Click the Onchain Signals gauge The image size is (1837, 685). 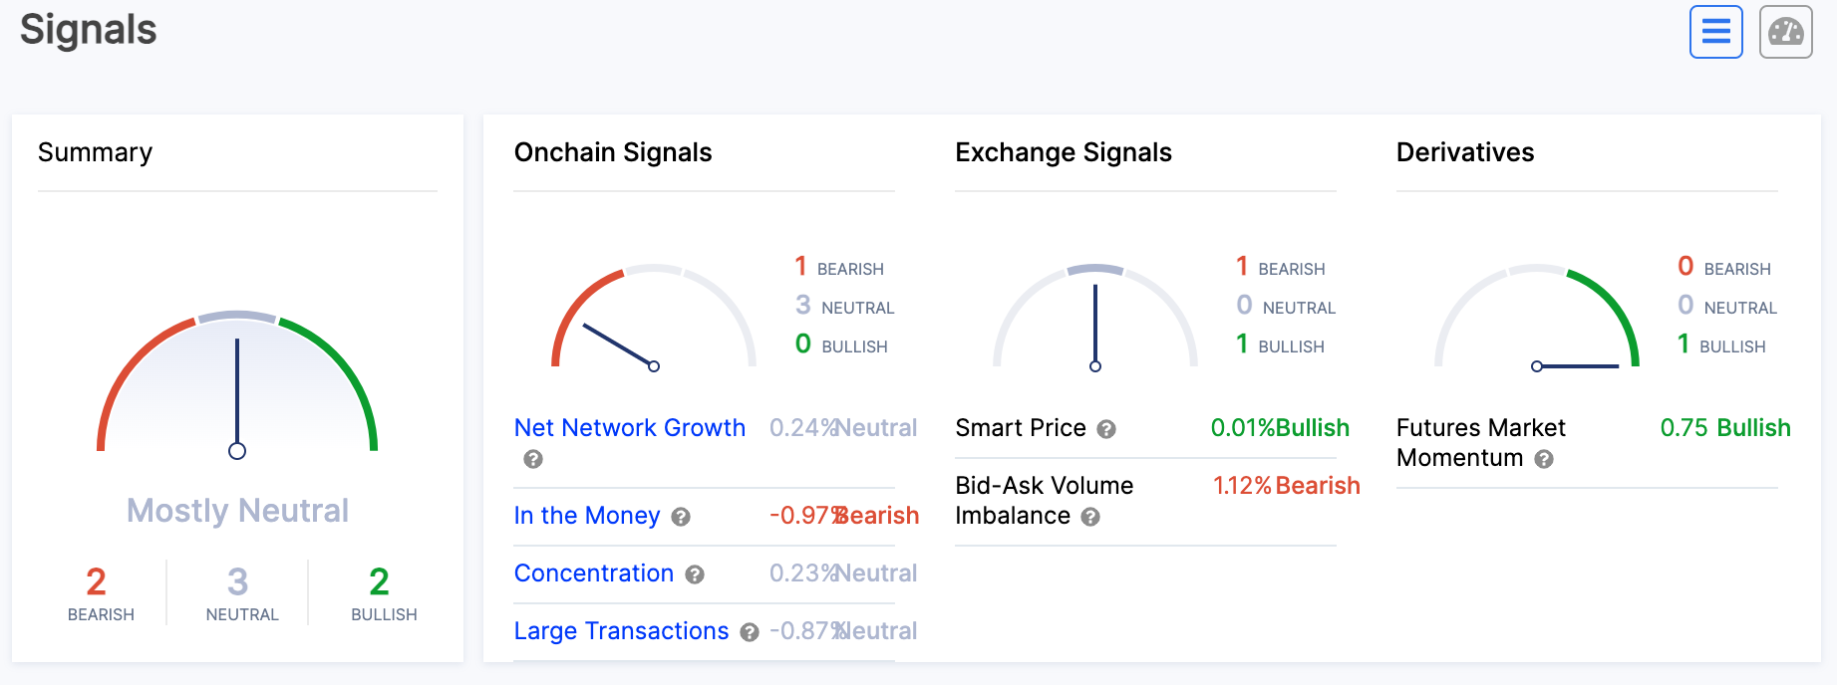tap(654, 319)
